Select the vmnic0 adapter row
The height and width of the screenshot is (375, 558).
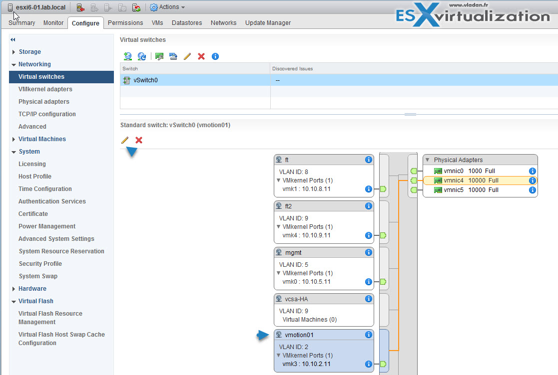[x=480, y=171]
